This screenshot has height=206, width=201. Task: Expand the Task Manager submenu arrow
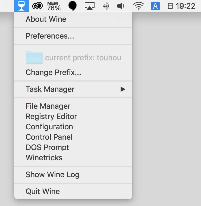click(x=123, y=89)
